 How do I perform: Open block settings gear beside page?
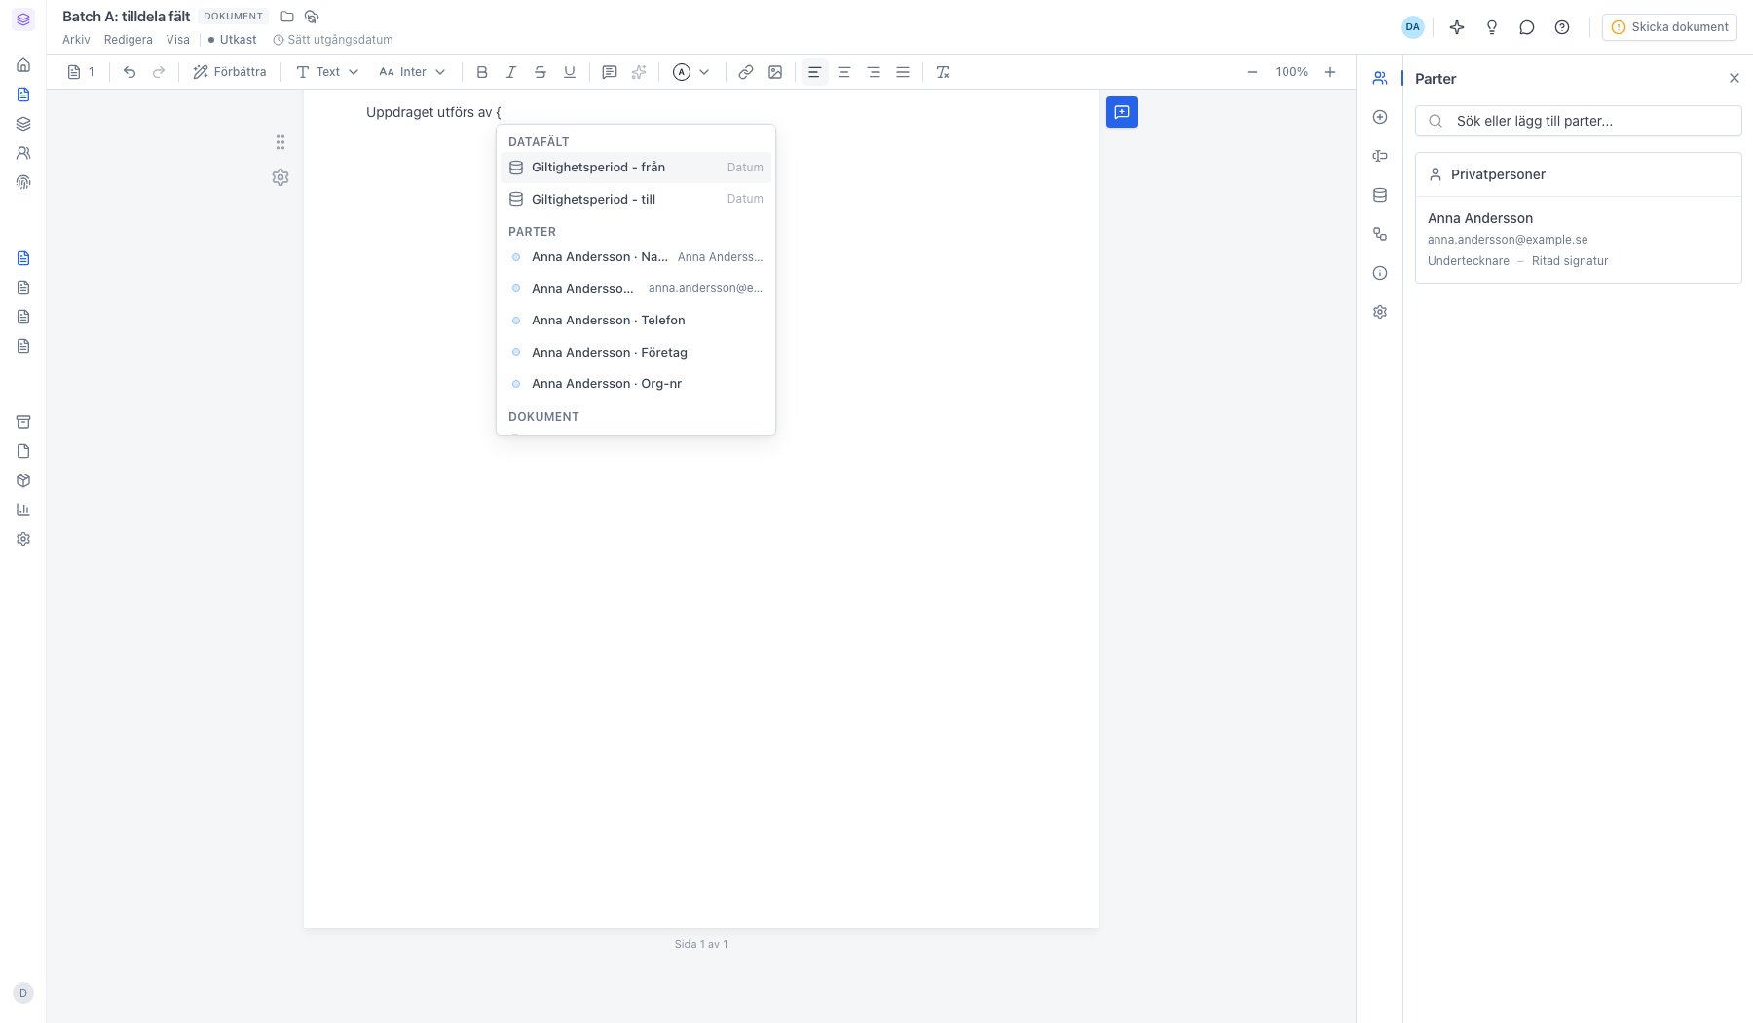click(x=280, y=177)
